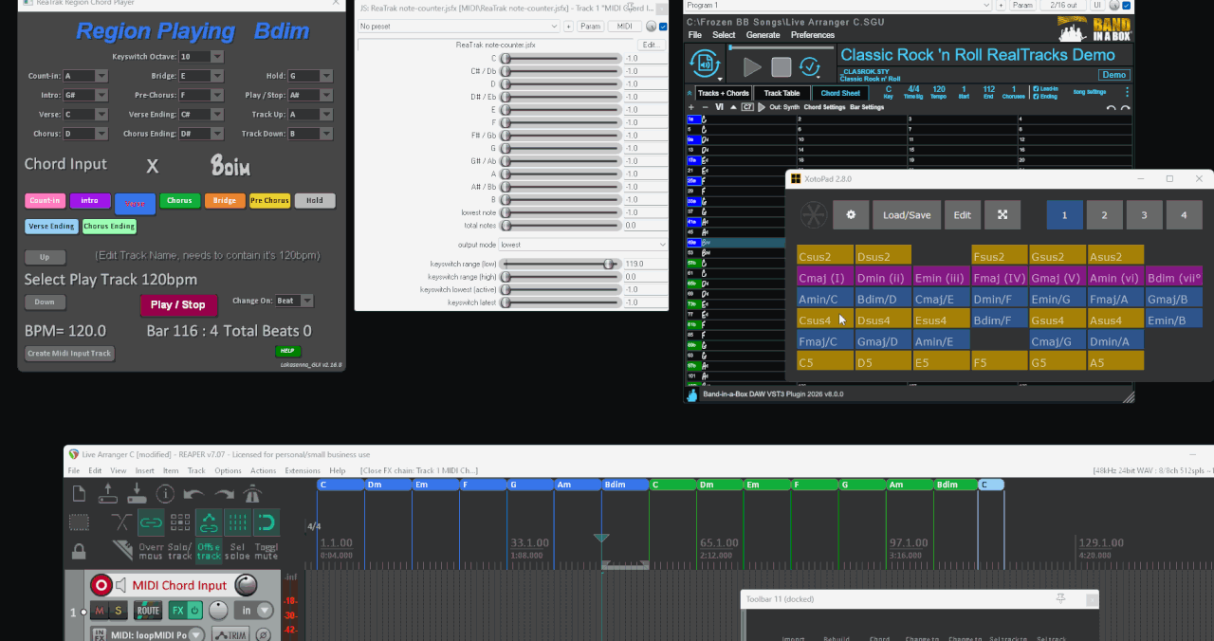Click the C7 chord builder icon
The width and height of the screenshot is (1214, 641).
[x=748, y=107]
